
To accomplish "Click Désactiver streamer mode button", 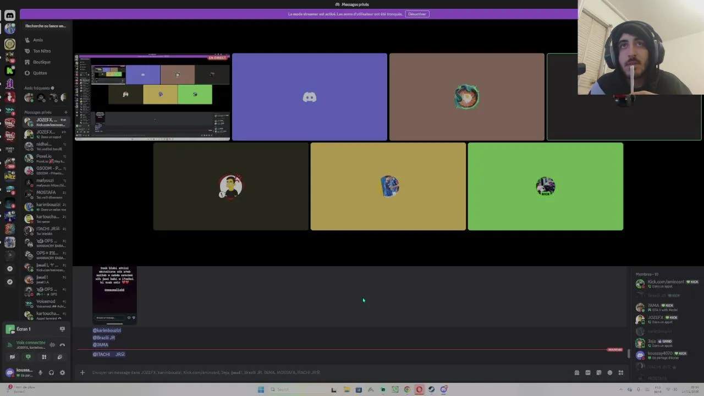I will click(417, 14).
